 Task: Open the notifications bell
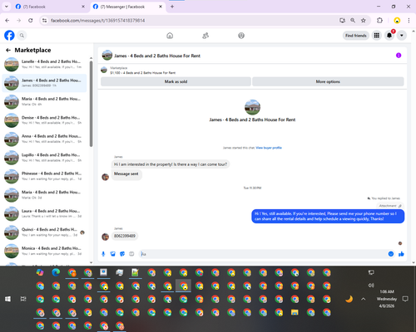pos(389,36)
